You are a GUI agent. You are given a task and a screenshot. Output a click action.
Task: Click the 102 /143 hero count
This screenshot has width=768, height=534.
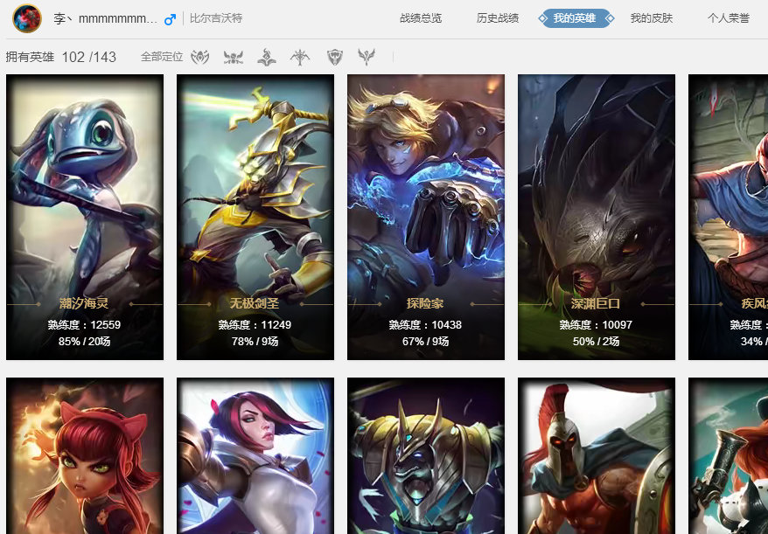[x=89, y=58]
